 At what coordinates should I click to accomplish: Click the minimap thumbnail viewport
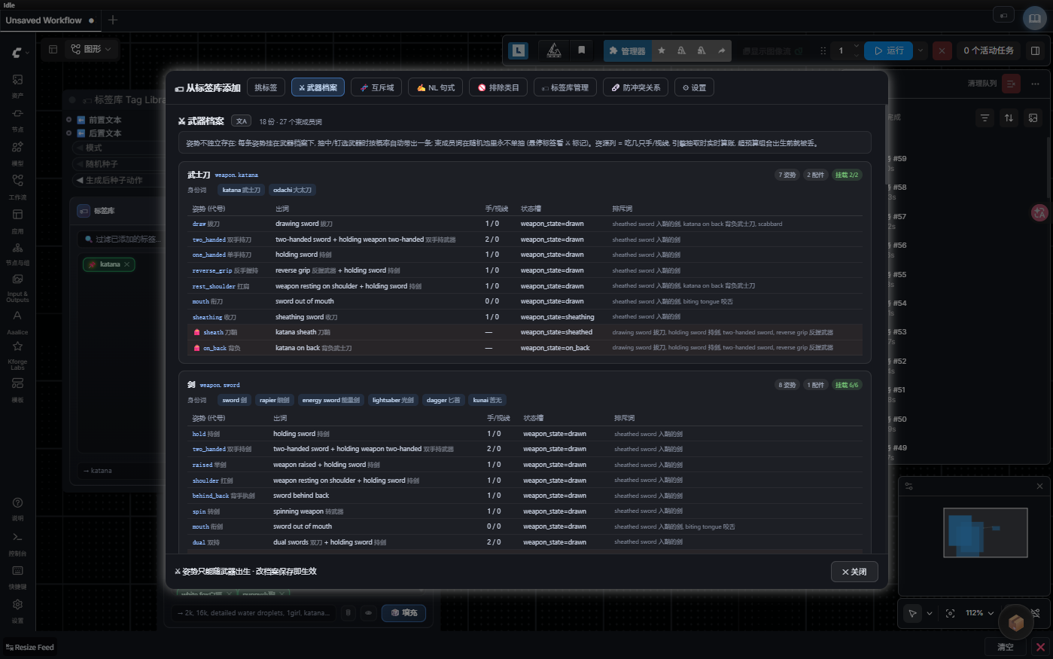985,532
